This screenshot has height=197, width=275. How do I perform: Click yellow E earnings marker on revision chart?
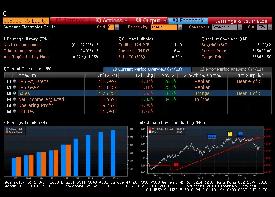(x=229, y=133)
